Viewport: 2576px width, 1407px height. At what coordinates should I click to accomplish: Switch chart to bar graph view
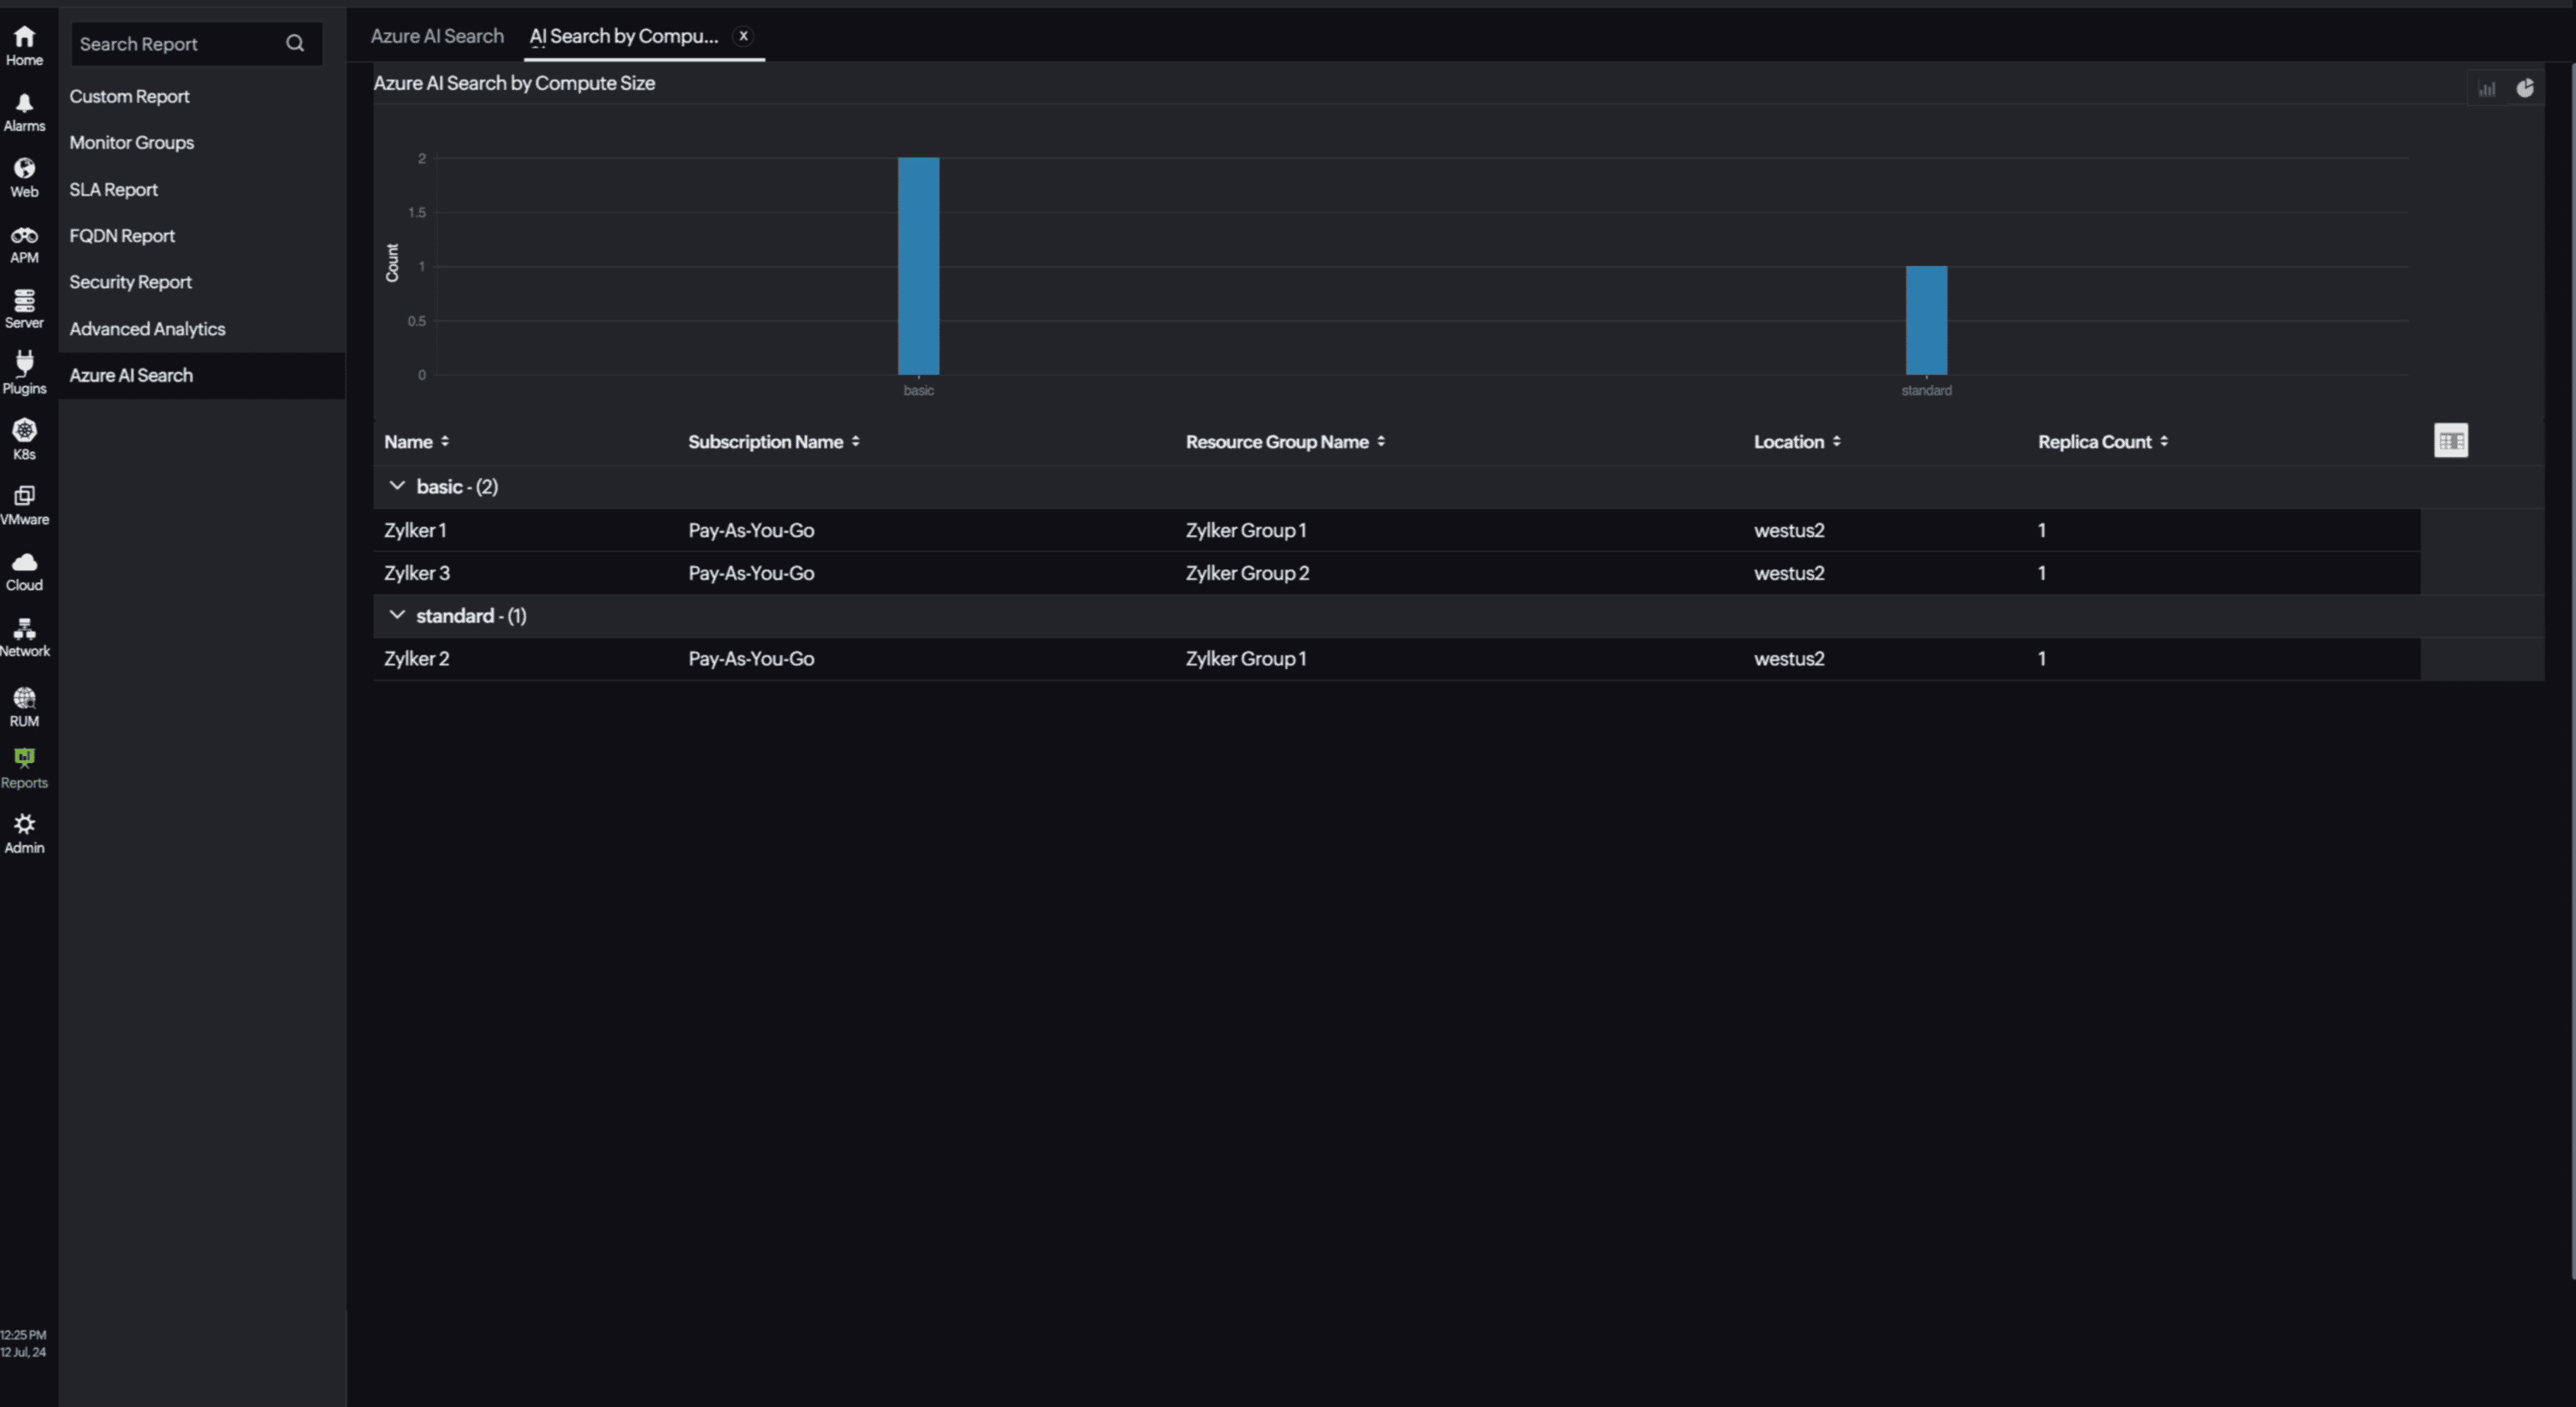coord(2486,88)
